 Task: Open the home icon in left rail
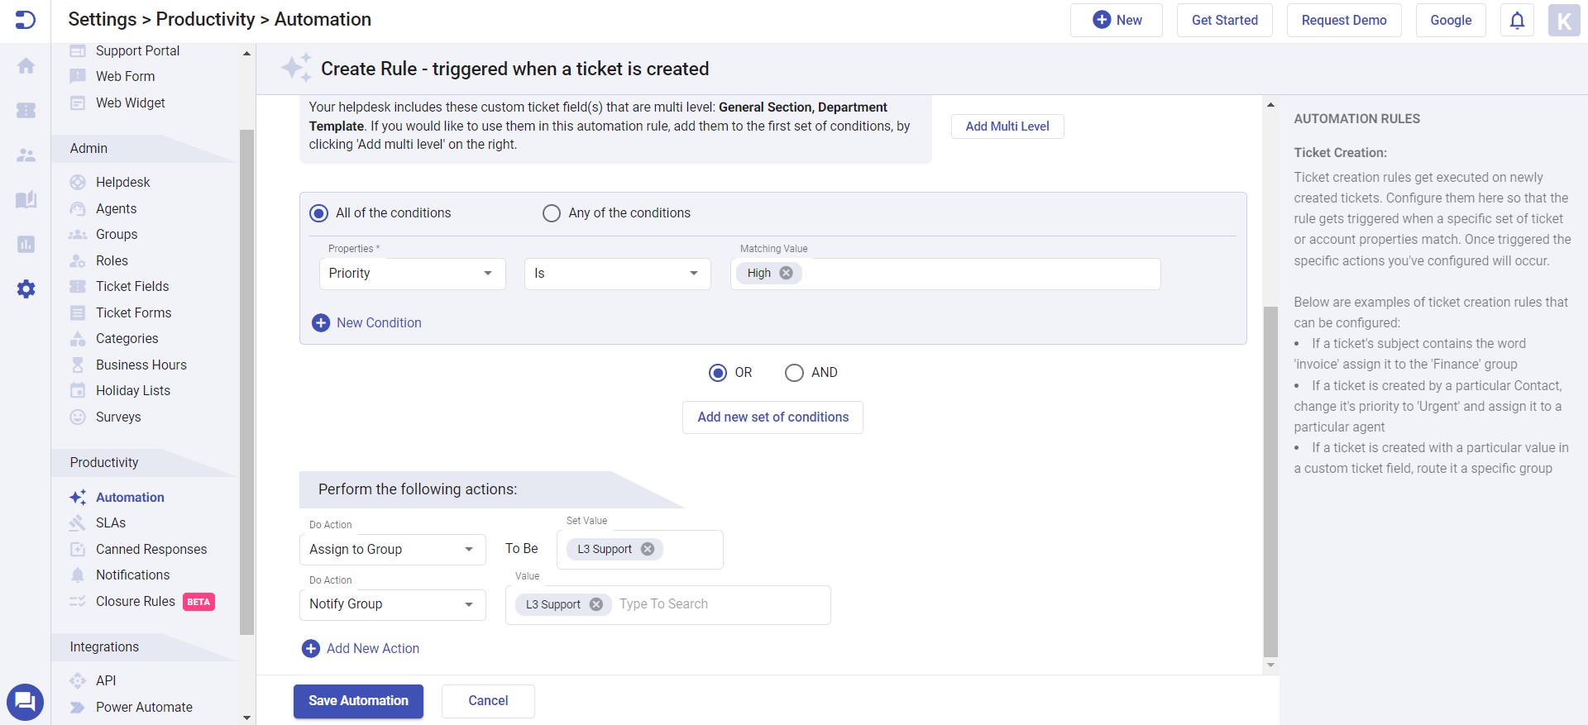point(26,66)
